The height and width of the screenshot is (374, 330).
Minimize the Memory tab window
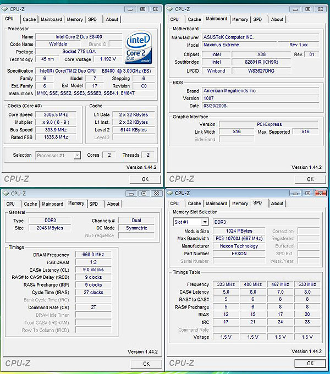coord(131,194)
